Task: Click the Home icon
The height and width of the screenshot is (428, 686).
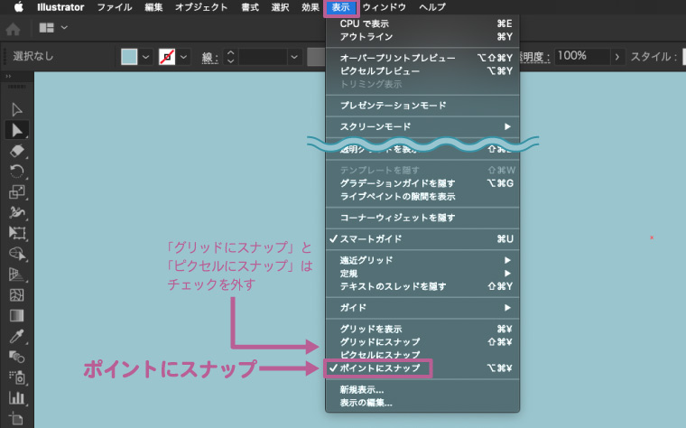Action: point(13,29)
